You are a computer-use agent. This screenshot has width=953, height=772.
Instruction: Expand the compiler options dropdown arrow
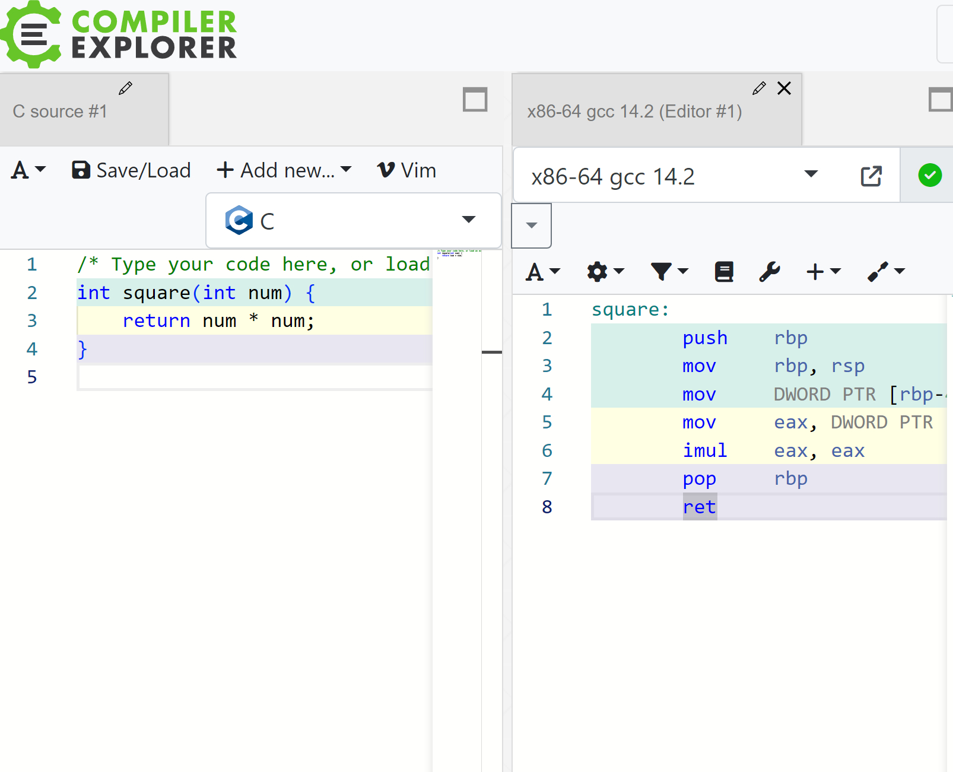click(532, 225)
